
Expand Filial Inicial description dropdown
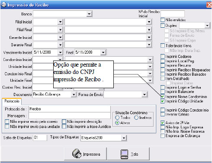tap(149, 22)
